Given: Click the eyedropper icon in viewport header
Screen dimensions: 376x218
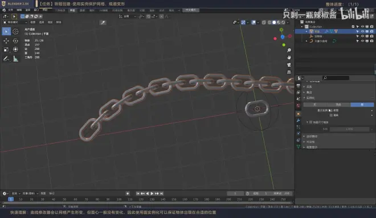Looking at the screenshot, I should (103, 23).
